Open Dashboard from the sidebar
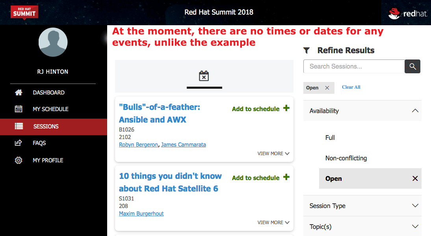This screenshot has height=236, width=431. pos(48,93)
